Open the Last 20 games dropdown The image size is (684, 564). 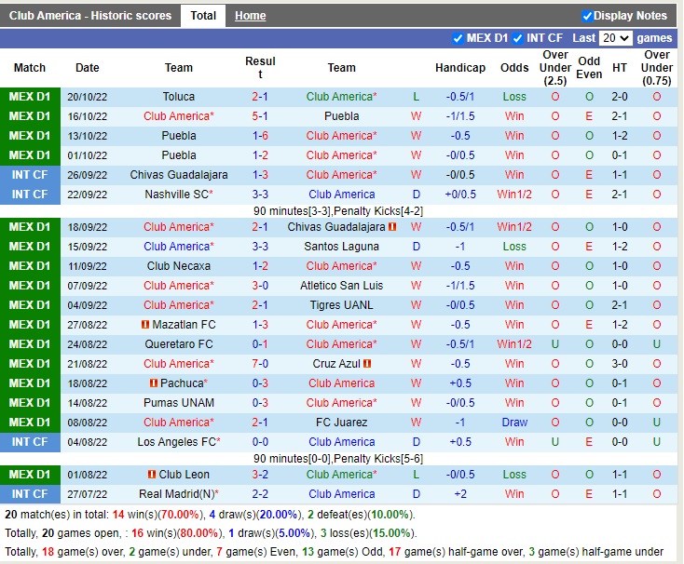[616, 38]
